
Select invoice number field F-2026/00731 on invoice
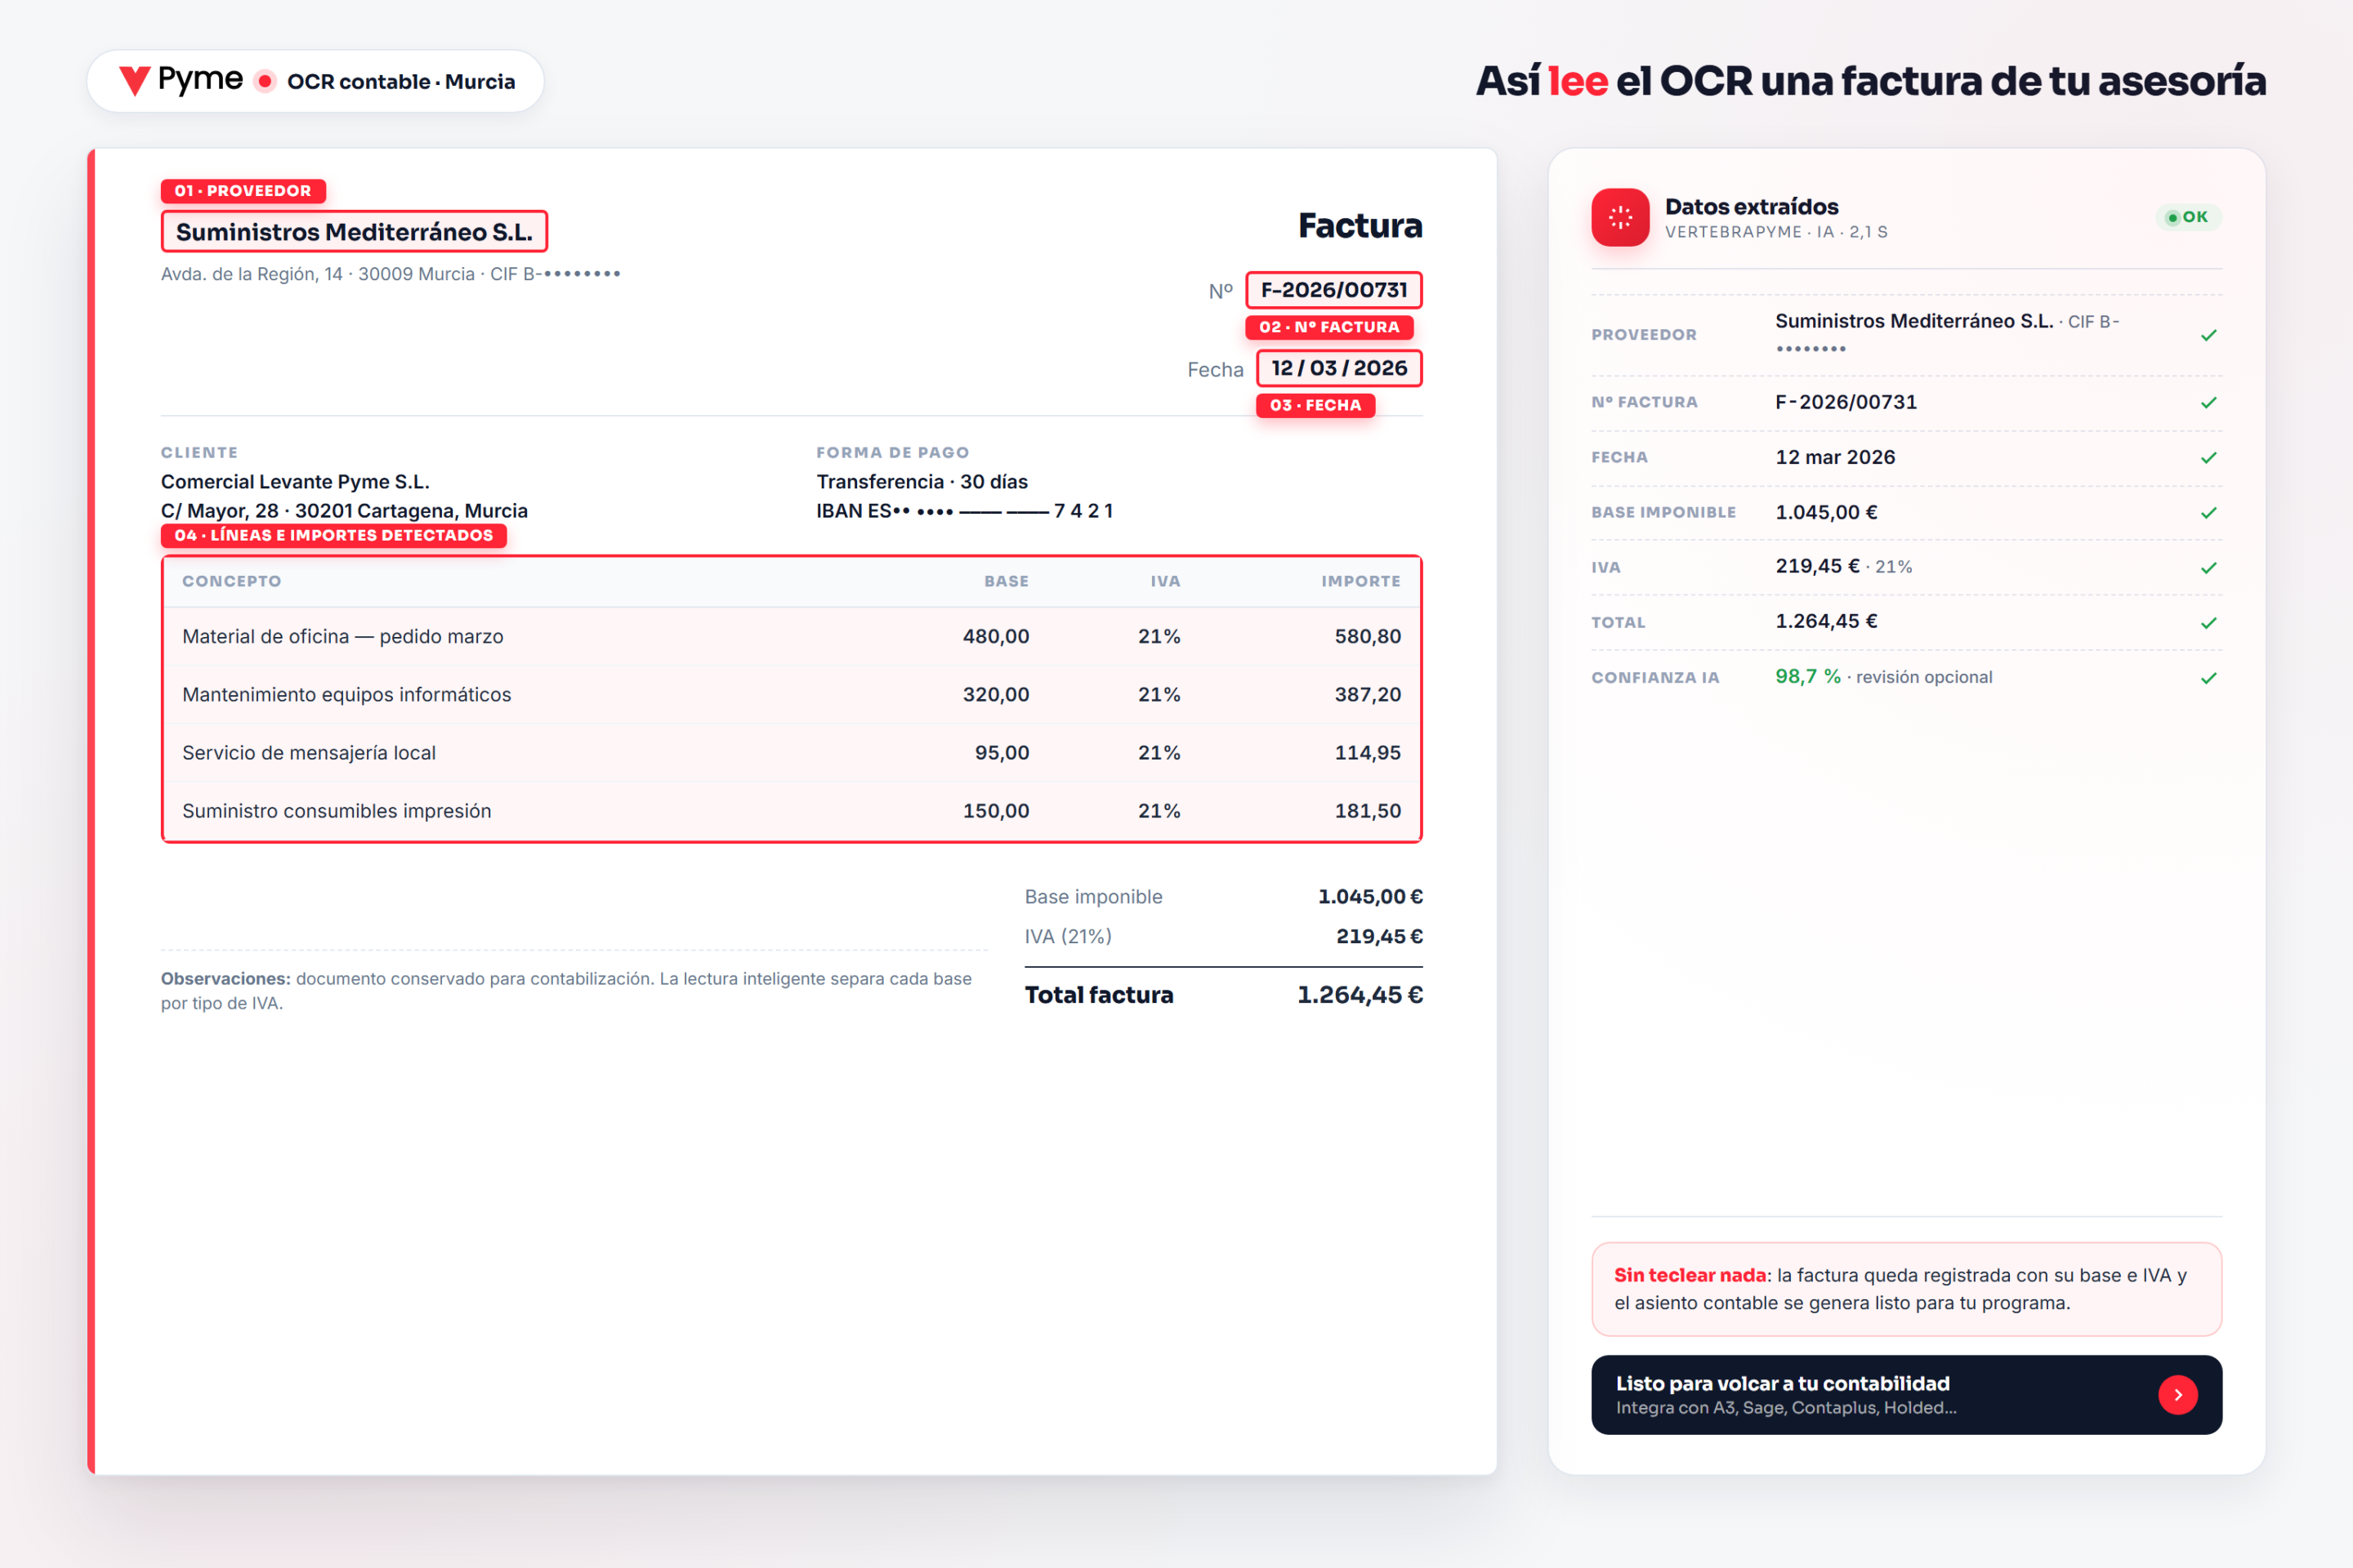point(1333,290)
